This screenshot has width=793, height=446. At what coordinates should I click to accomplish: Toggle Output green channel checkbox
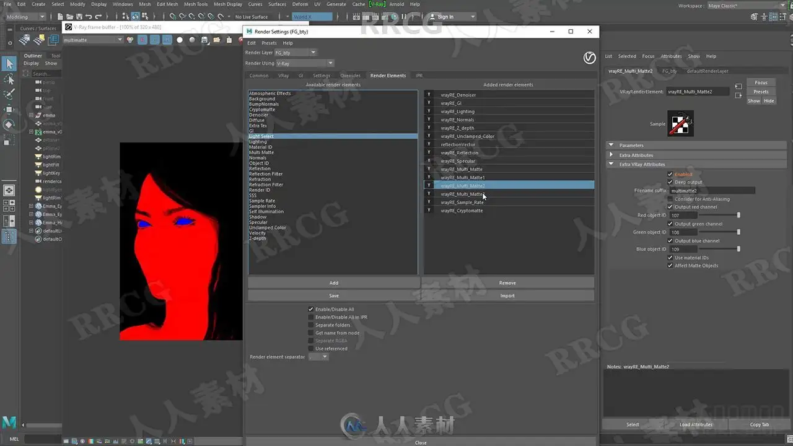[x=670, y=224]
